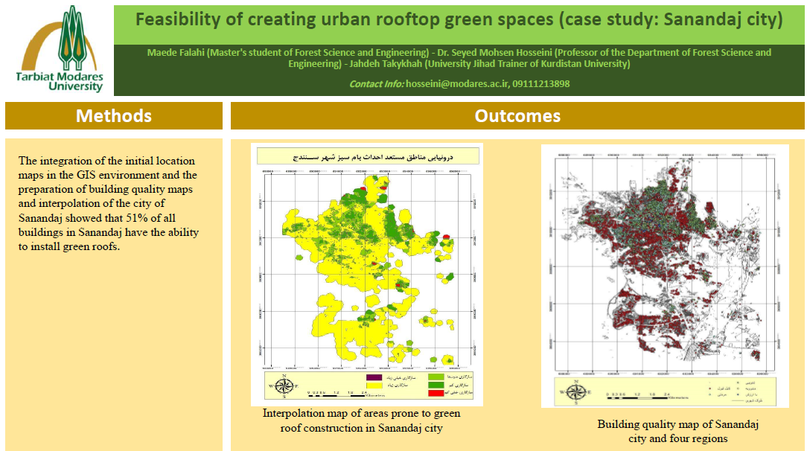
Task: Click the compass rose on interpolation map
Action: pyautogui.click(x=284, y=386)
